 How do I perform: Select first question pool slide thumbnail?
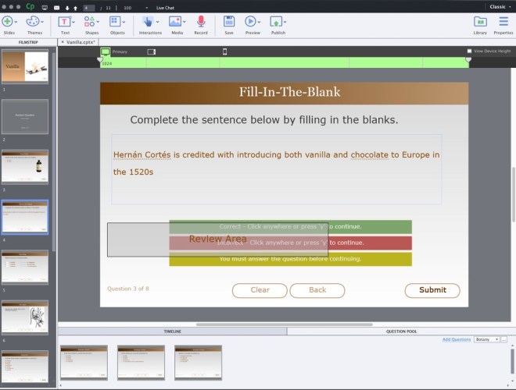pyautogui.click(x=84, y=363)
